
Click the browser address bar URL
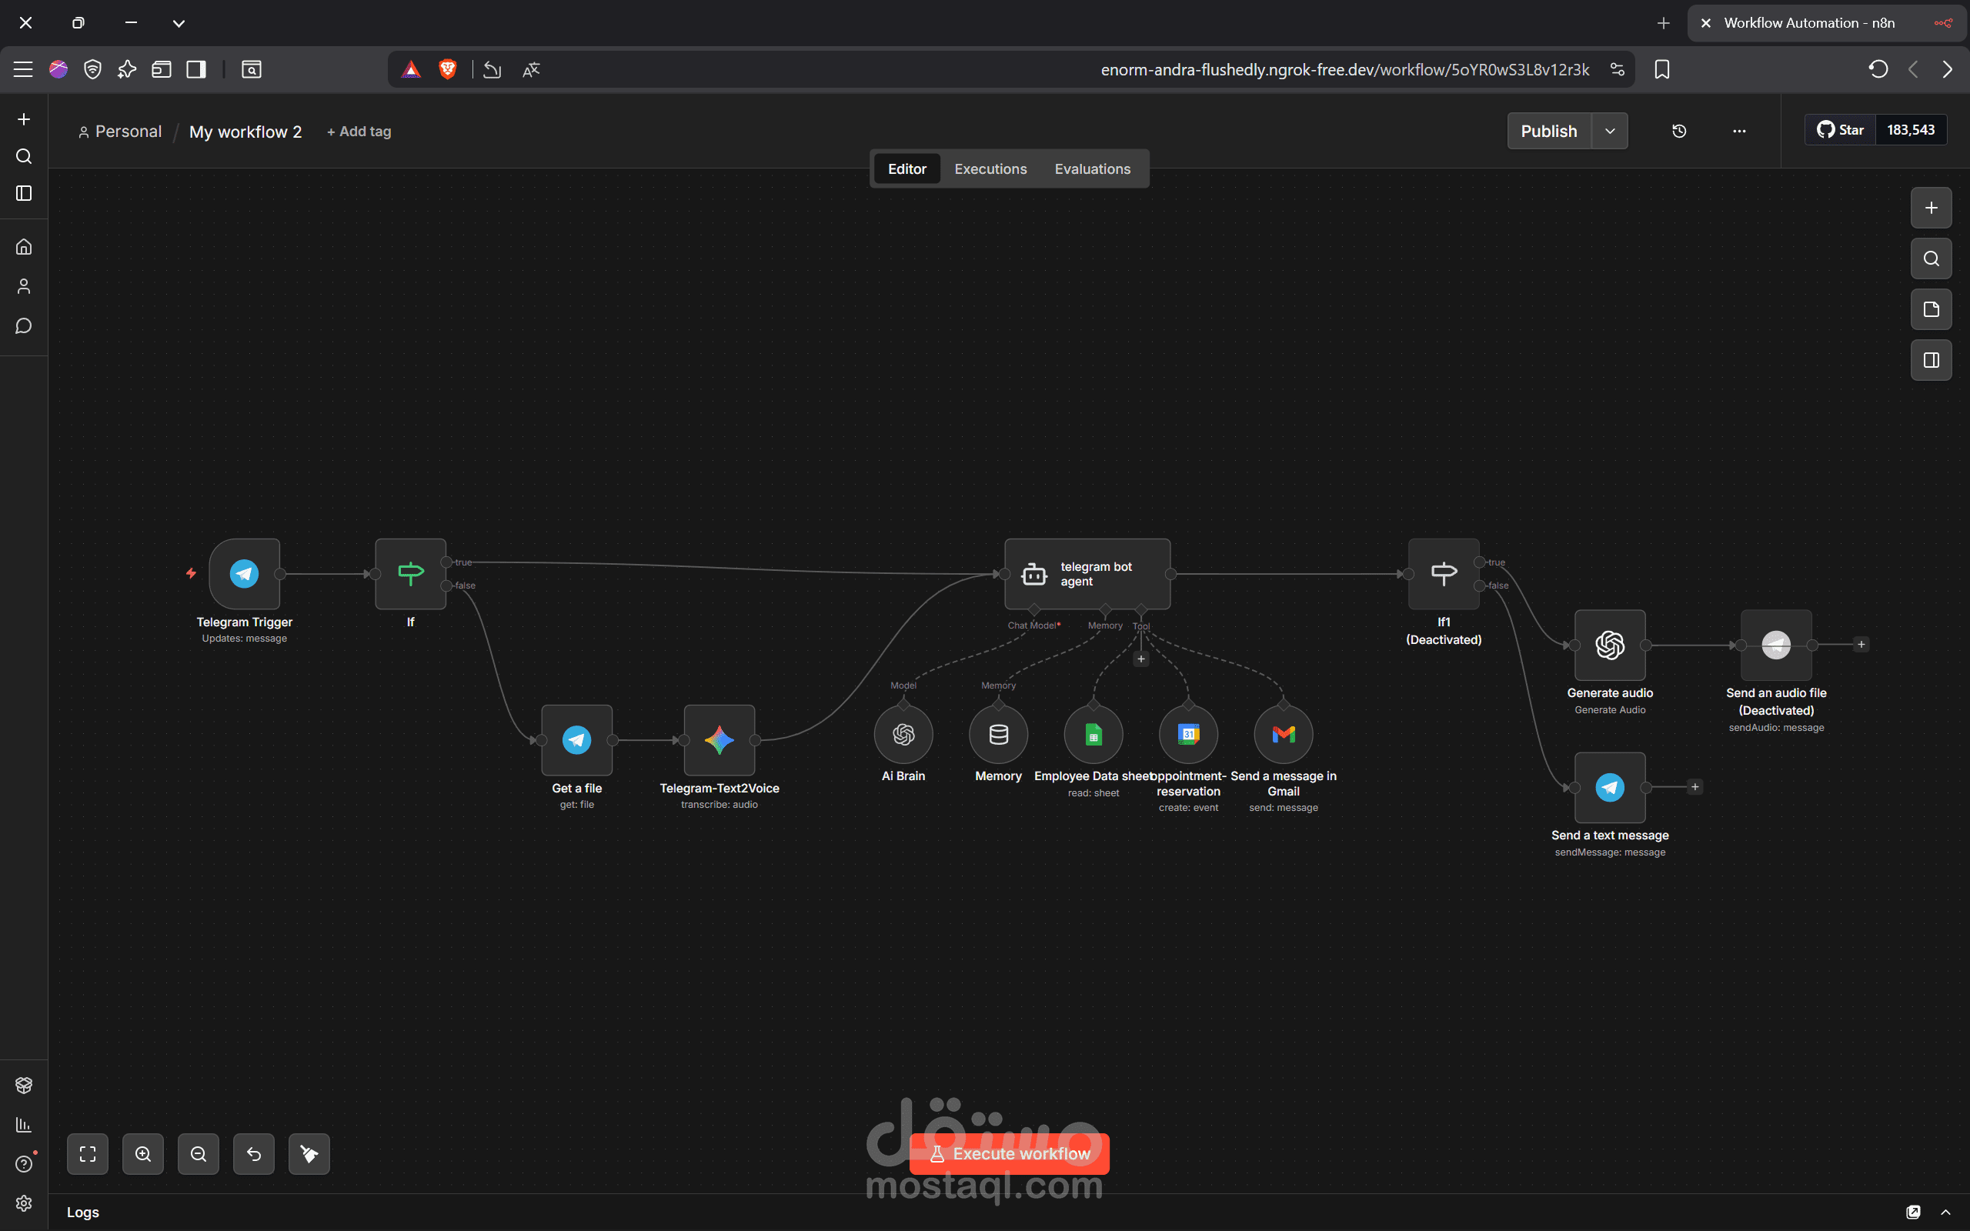[x=1344, y=69]
